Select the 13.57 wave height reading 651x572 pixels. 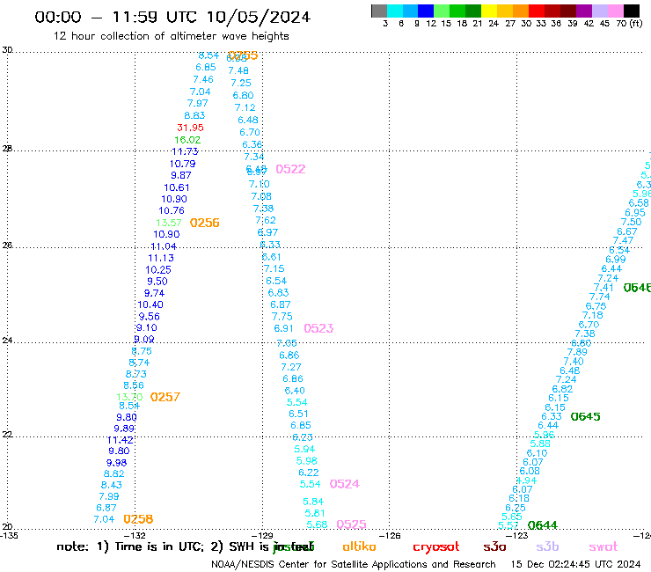coord(169,223)
